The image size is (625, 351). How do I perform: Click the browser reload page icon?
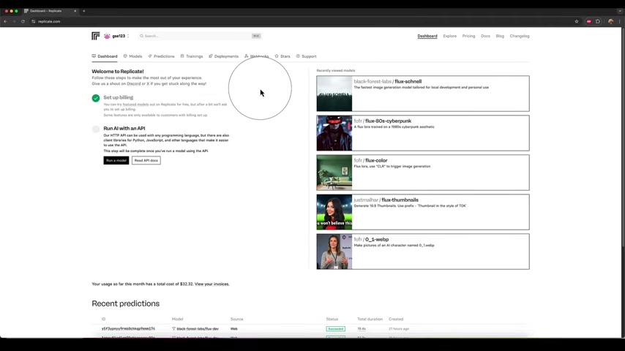click(x=23, y=21)
